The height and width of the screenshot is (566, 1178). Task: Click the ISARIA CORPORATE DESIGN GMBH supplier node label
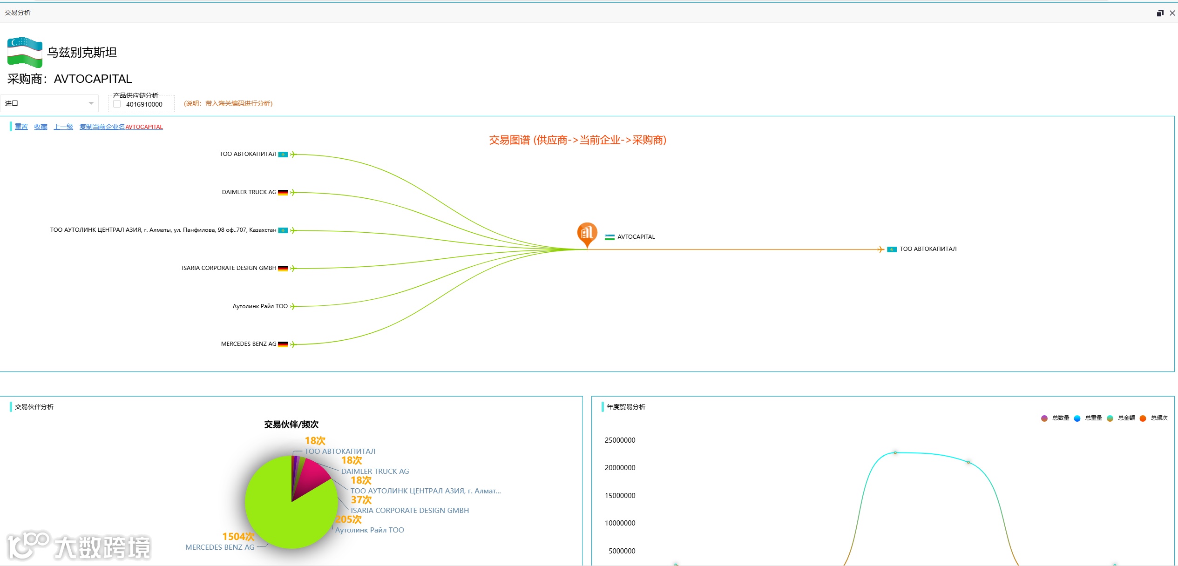coord(229,268)
